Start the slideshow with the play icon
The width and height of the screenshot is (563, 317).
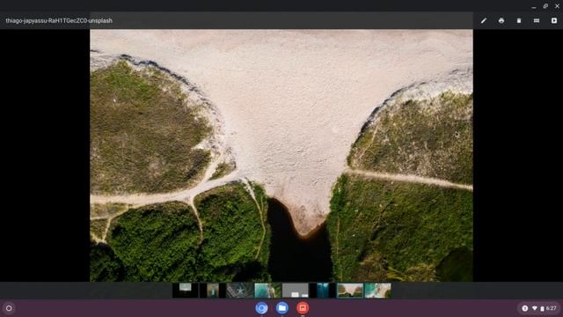pyautogui.click(x=554, y=20)
